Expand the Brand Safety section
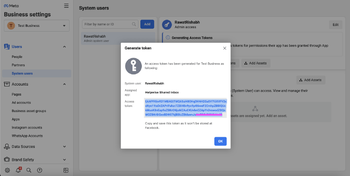The image size is (350, 176). 64,160
